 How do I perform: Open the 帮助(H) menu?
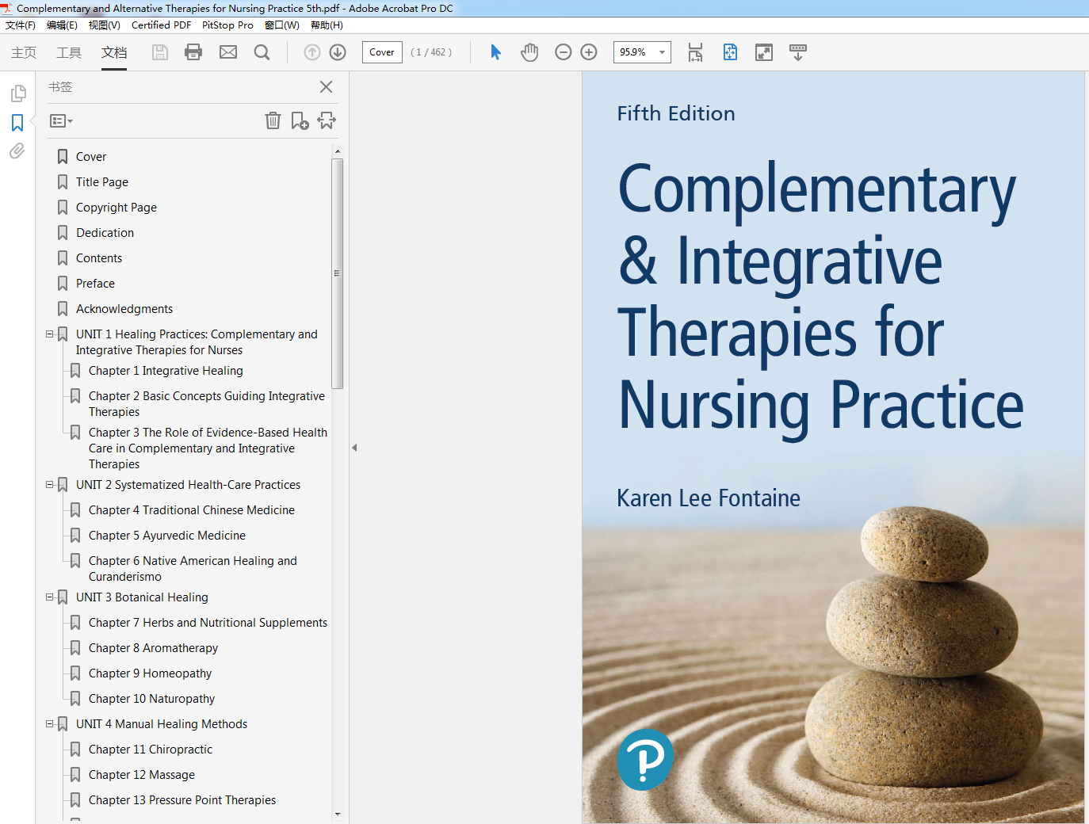pyautogui.click(x=327, y=25)
